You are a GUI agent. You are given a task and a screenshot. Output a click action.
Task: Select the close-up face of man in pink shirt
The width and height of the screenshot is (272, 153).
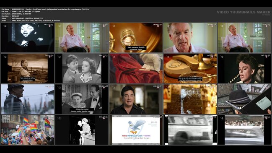point(190,38)
